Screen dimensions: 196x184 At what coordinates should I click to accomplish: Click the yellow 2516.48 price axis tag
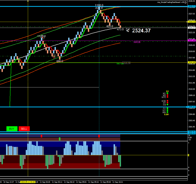tap(192, 62)
